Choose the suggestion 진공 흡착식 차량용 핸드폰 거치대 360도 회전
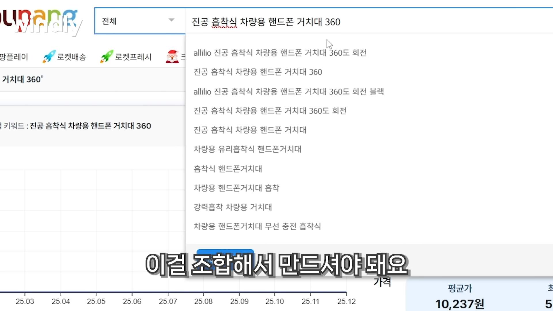This screenshot has width=553, height=311. [x=270, y=111]
